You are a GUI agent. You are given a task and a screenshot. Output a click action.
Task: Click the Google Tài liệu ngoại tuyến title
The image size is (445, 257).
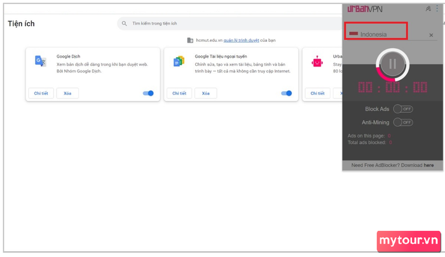221,56
